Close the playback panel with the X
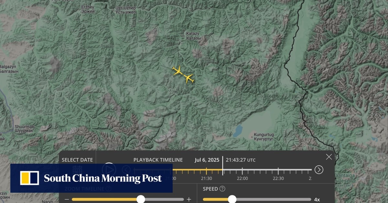 (x=329, y=157)
